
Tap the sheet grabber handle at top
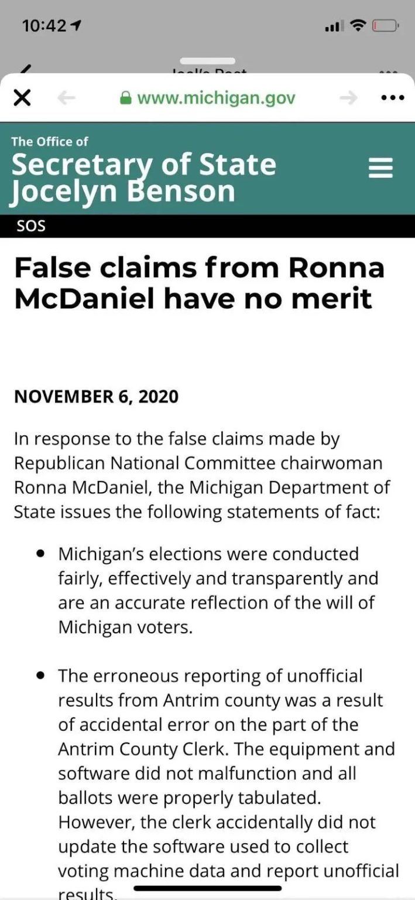[207, 61]
